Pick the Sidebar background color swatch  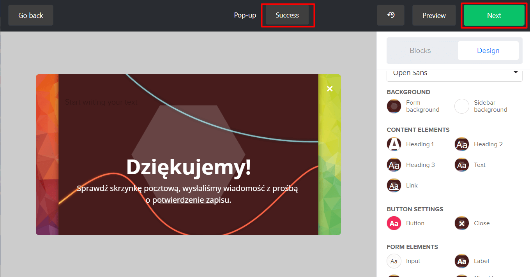[x=462, y=106]
